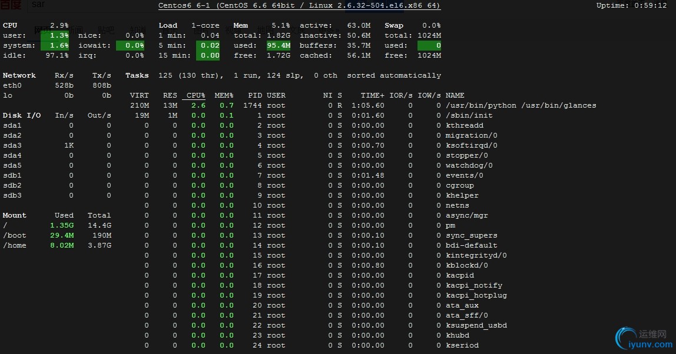Click the IOR/s column header
Viewport: 676px width, 354px height.
(400, 95)
